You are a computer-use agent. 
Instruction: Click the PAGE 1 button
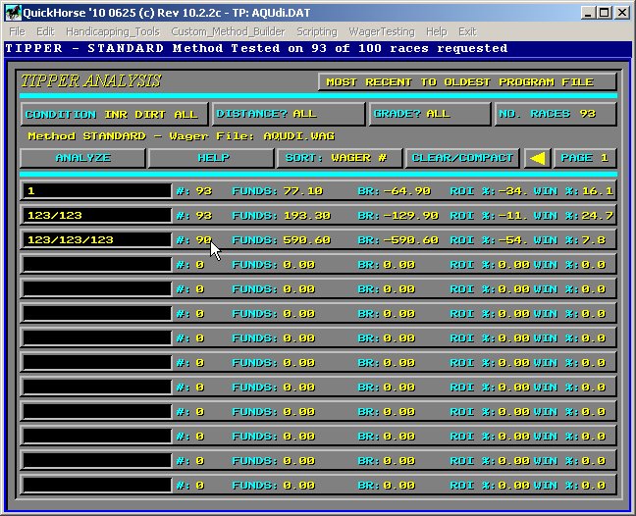point(585,158)
